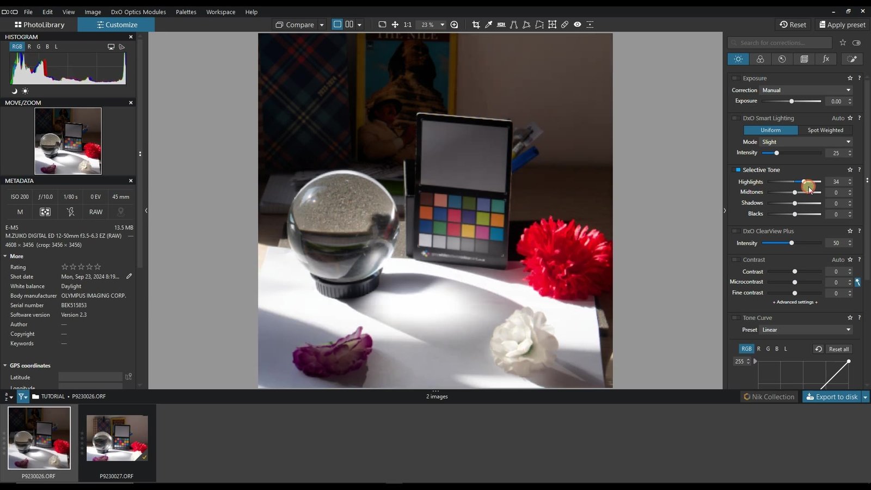Screen dimensions: 871x490
Task: Open the DxO Optics Modules menu
Action: (x=138, y=12)
